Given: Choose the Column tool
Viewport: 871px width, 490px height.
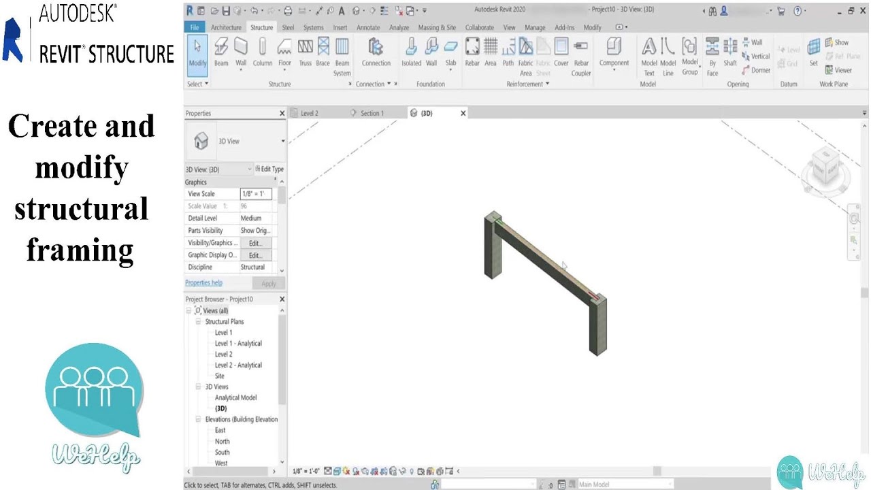Looking at the screenshot, I should tap(263, 52).
